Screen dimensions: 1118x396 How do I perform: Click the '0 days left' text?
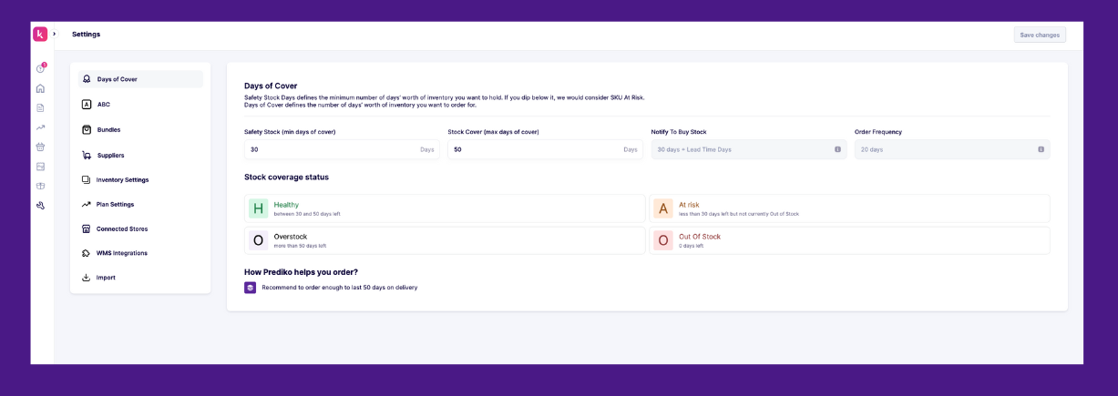pyautogui.click(x=691, y=246)
